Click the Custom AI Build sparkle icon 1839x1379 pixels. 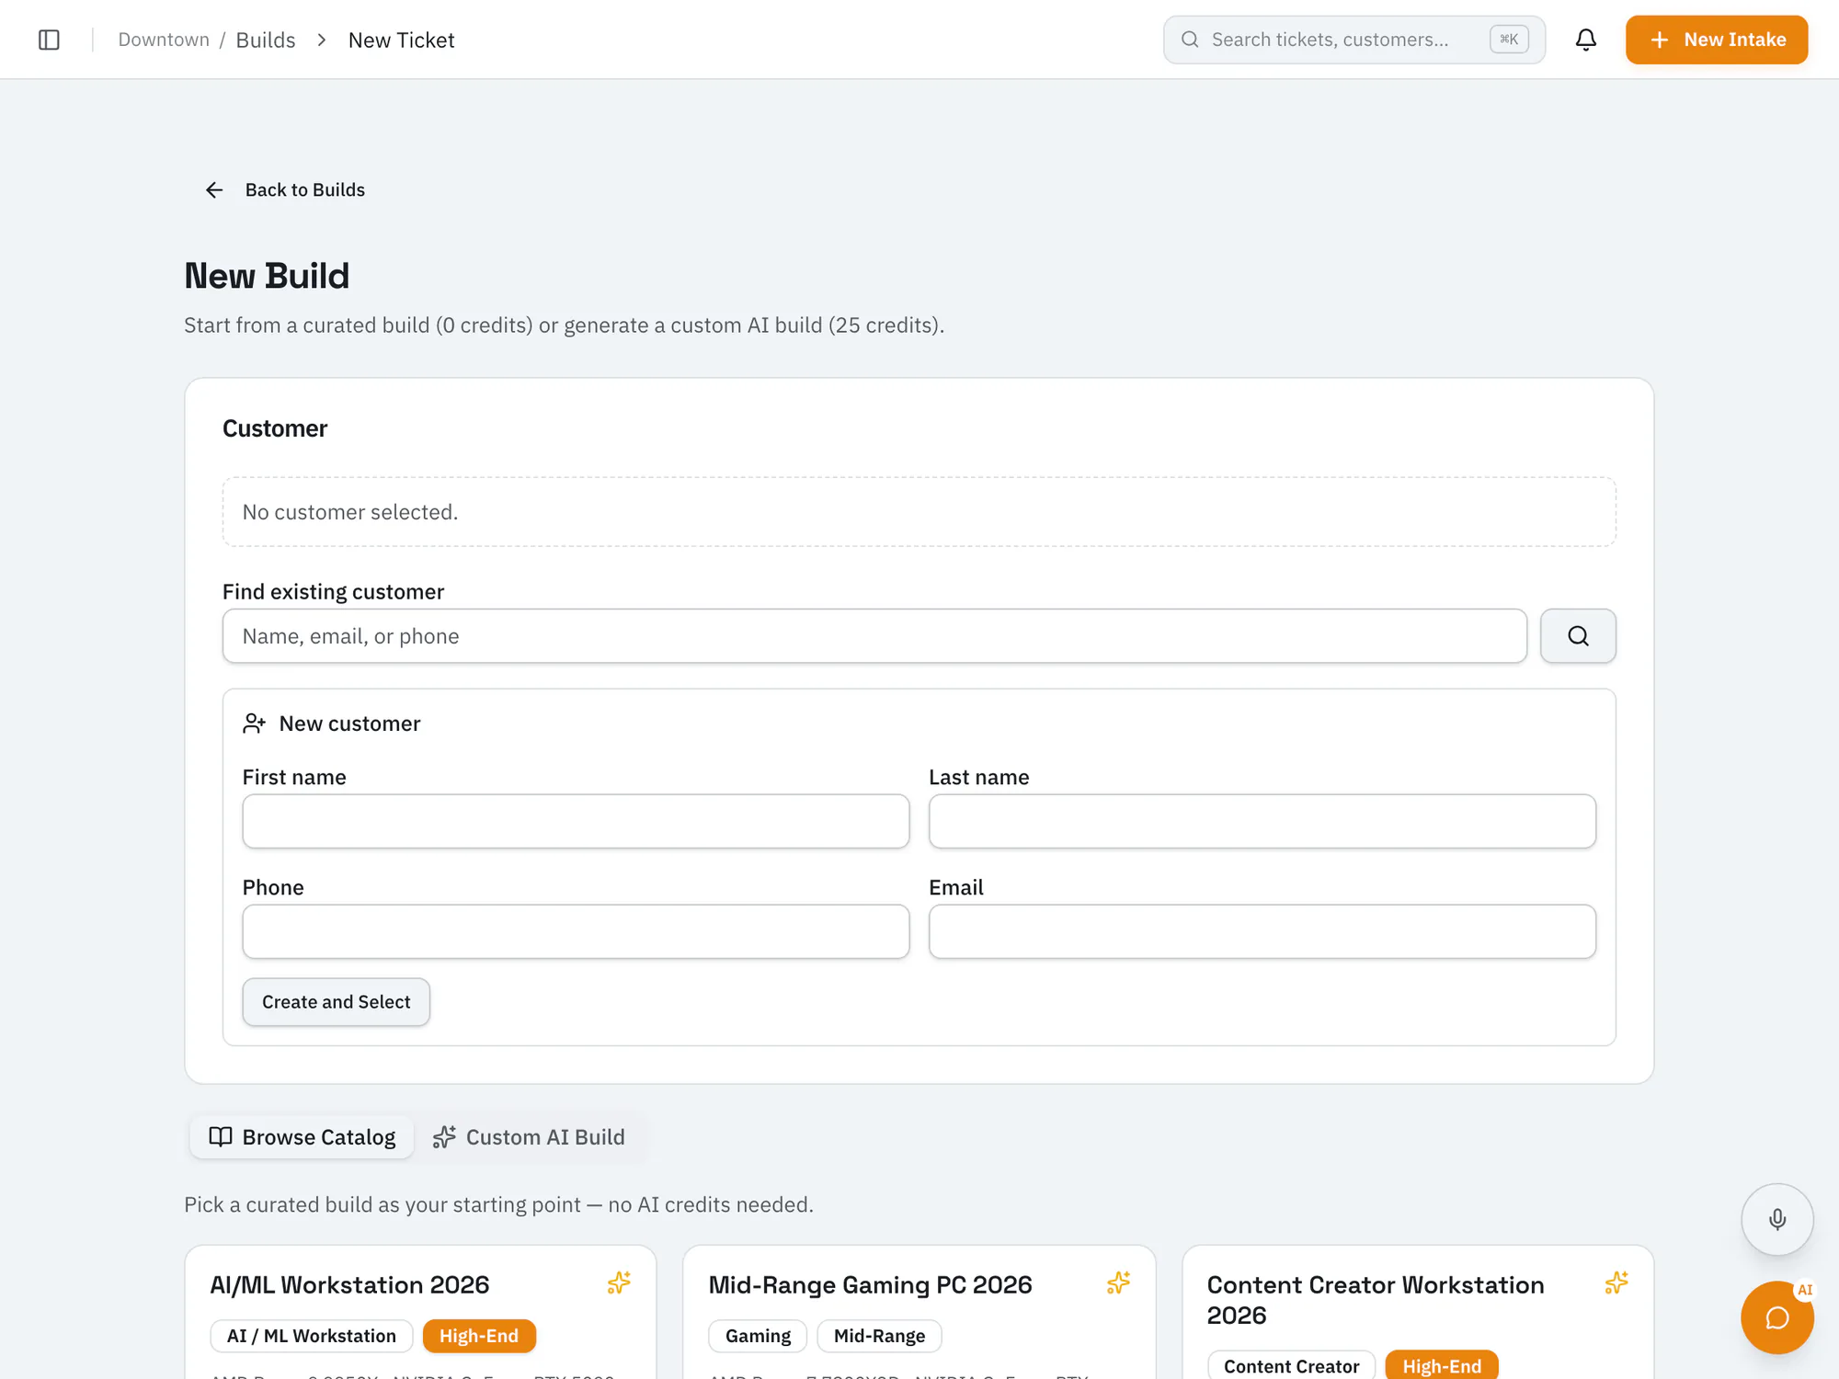444,1137
